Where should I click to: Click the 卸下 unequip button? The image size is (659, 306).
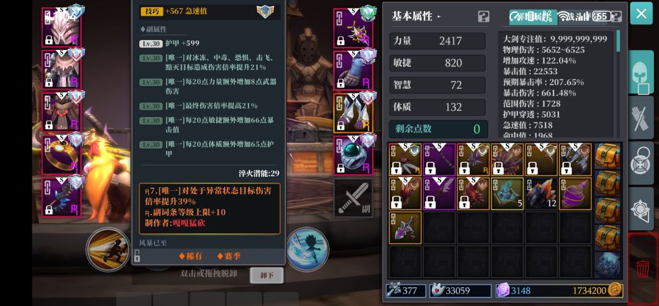click(x=267, y=276)
